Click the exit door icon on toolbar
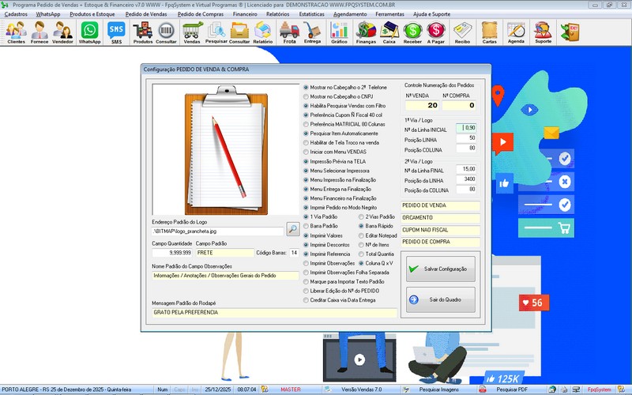Viewport: 632px width, 395px height. pos(570,32)
